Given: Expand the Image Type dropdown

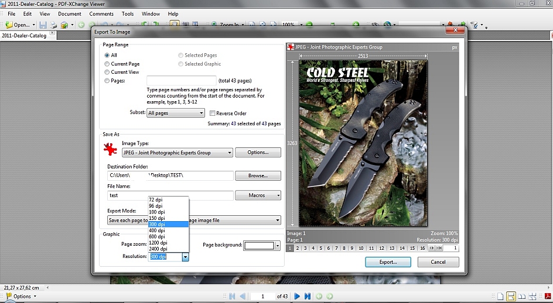Looking at the screenshot, I should 177,153.
